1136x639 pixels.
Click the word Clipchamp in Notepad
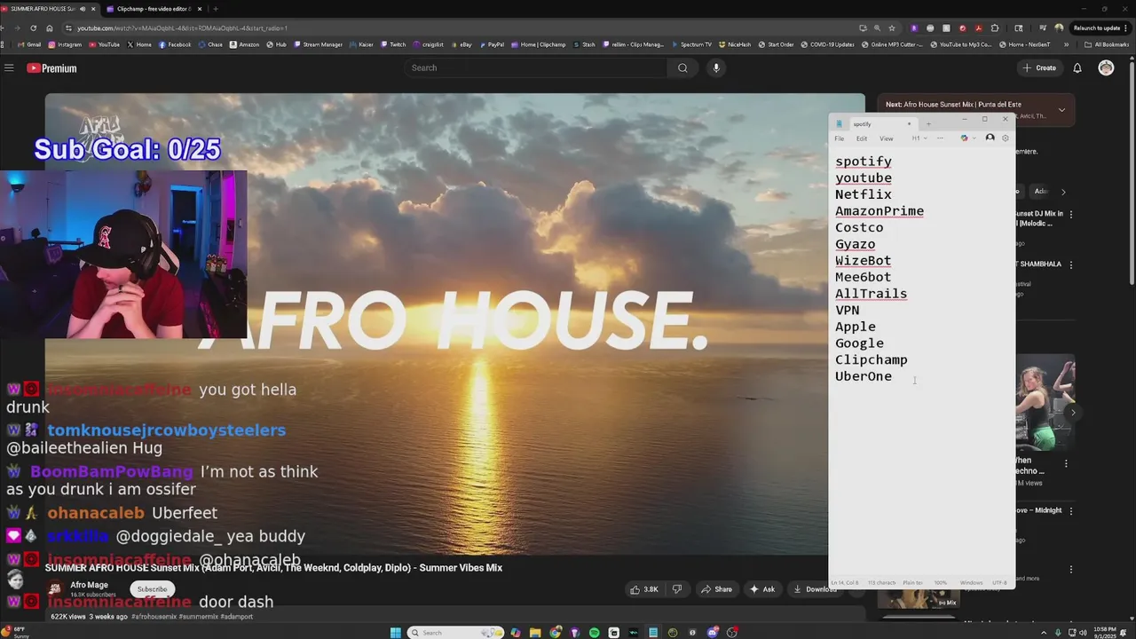872,359
